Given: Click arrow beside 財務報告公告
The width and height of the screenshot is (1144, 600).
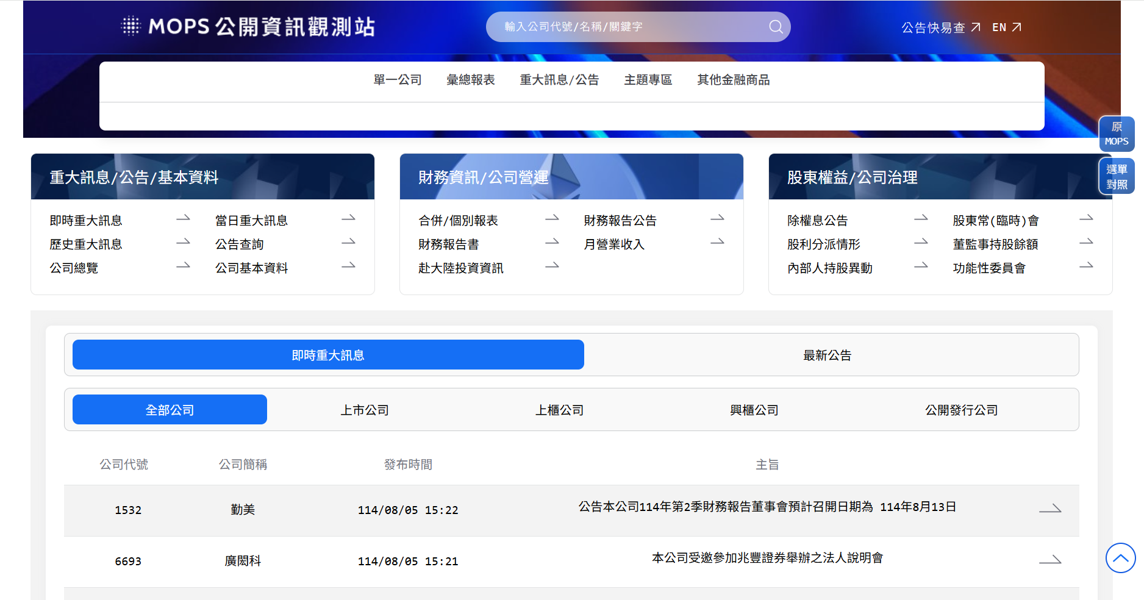Looking at the screenshot, I should 717,218.
